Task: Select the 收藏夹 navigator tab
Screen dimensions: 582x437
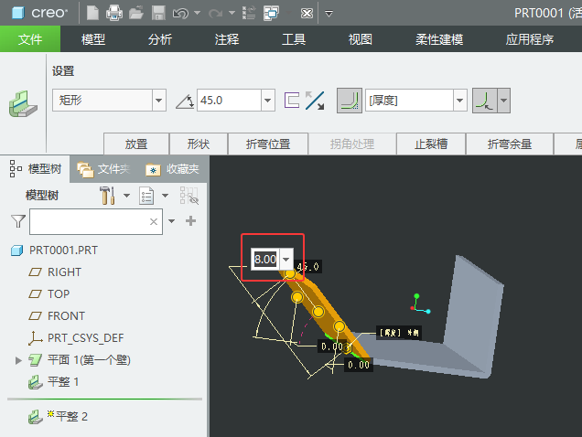Action: [173, 169]
